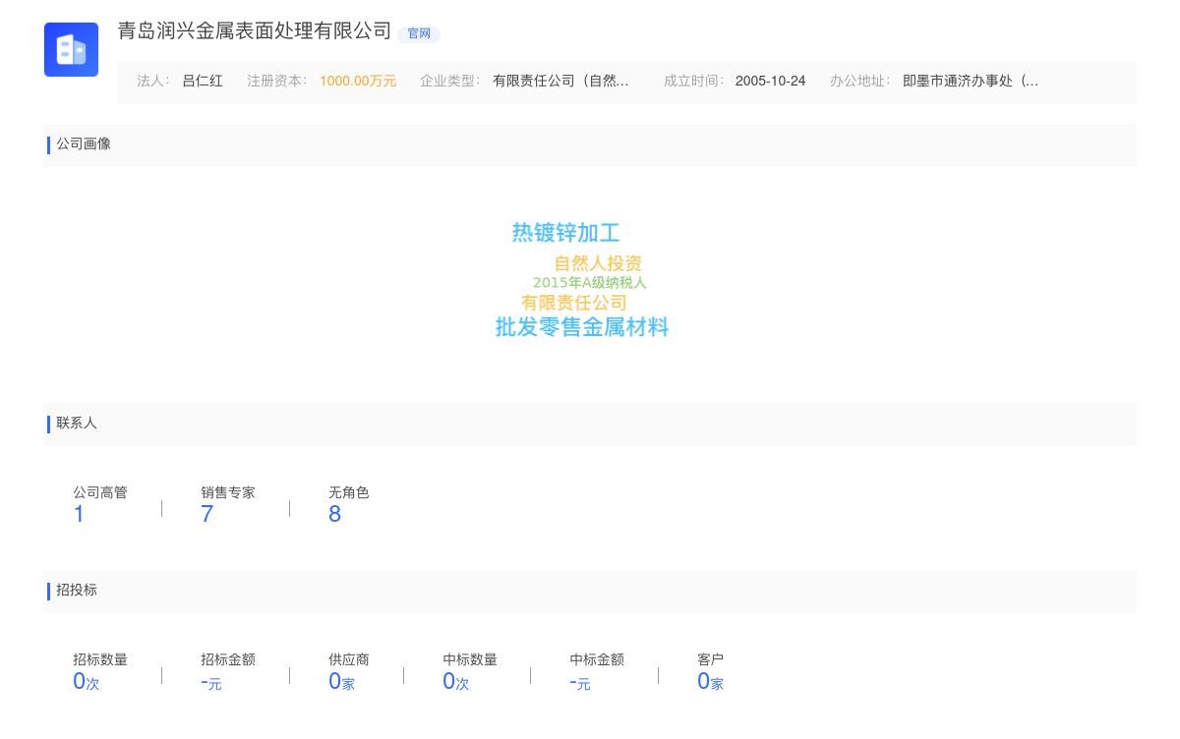Viewport: 1180px width, 739px height.
Task: Open 销售专家 count 7
Action: pyautogui.click(x=206, y=514)
